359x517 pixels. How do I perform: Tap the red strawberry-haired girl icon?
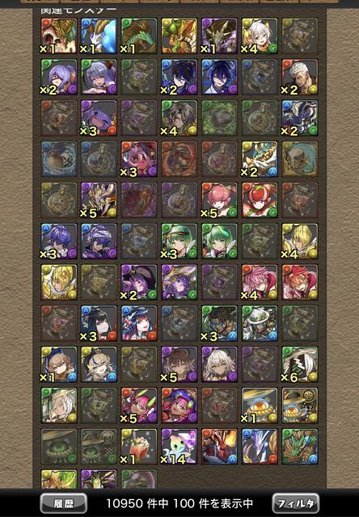click(260, 200)
